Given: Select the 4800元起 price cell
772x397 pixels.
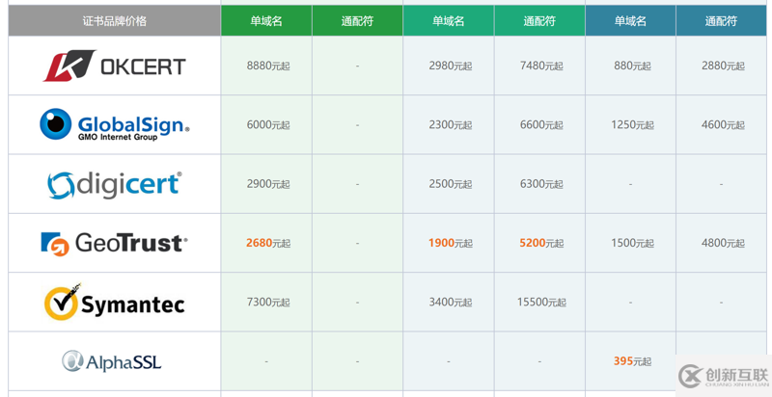Looking at the screenshot, I should click(723, 243).
